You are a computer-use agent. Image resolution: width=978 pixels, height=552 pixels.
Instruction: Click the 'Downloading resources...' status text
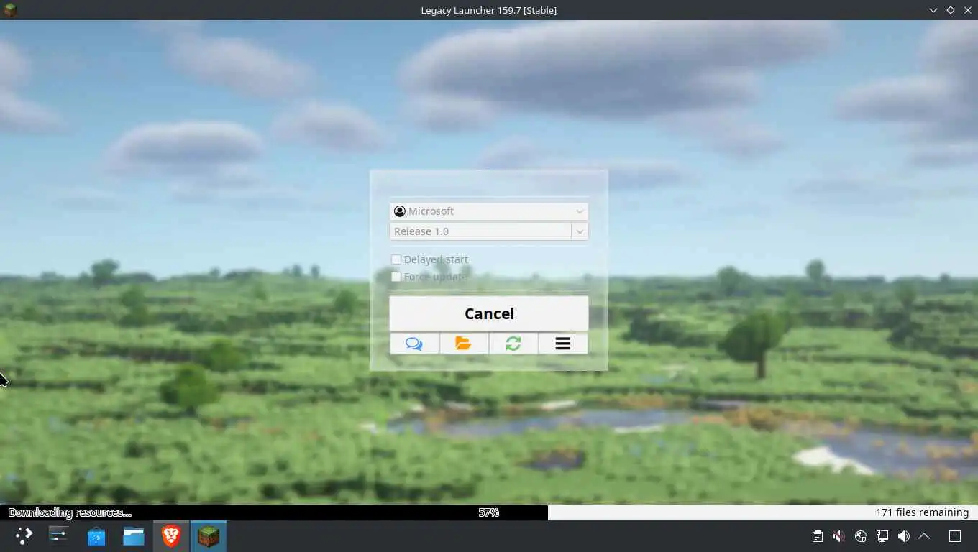70,512
